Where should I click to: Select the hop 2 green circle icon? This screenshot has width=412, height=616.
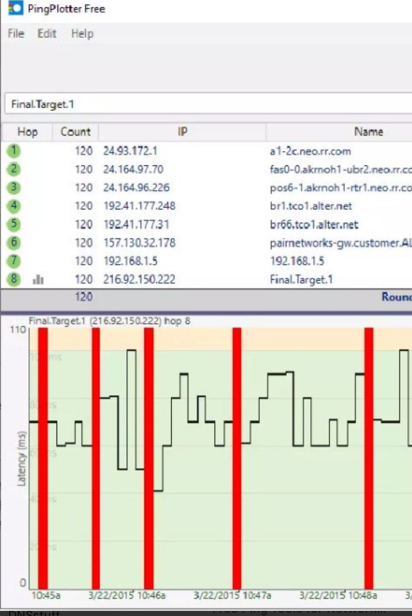click(x=14, y=169)
